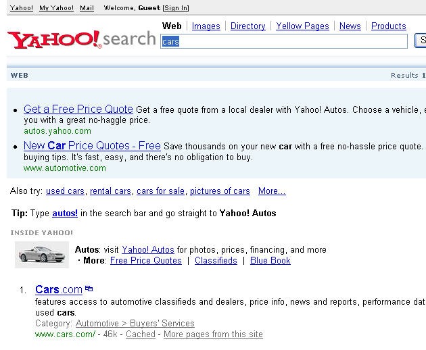Switch to the Directory tab
Image resolution: width=426 pixels, height=350 pixels.
247,26
